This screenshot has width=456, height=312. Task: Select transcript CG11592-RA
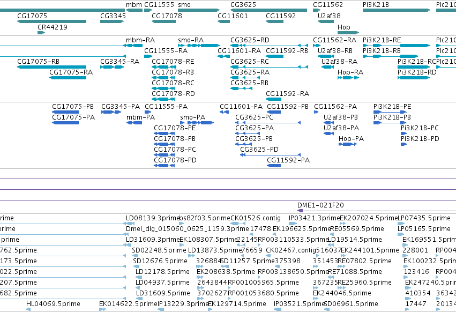tap(274, 99)
